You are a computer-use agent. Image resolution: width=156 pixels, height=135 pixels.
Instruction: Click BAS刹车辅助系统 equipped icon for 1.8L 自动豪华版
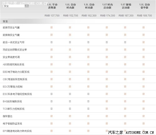point(144,101)
